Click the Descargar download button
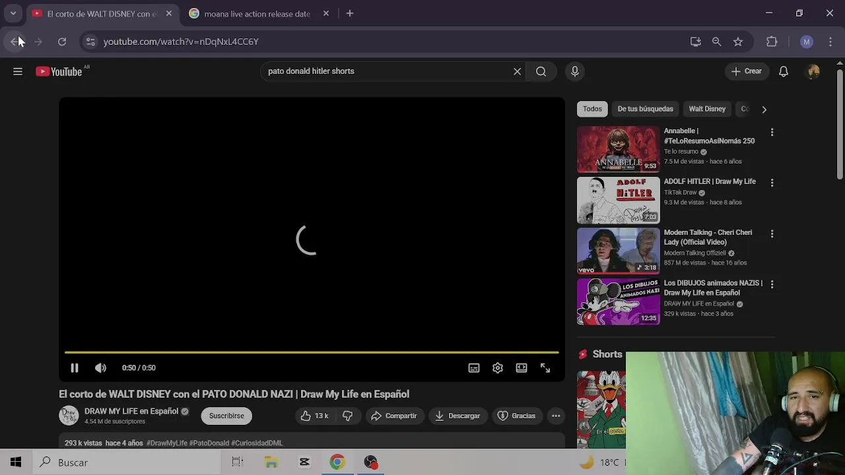 (x=457, y=416)
